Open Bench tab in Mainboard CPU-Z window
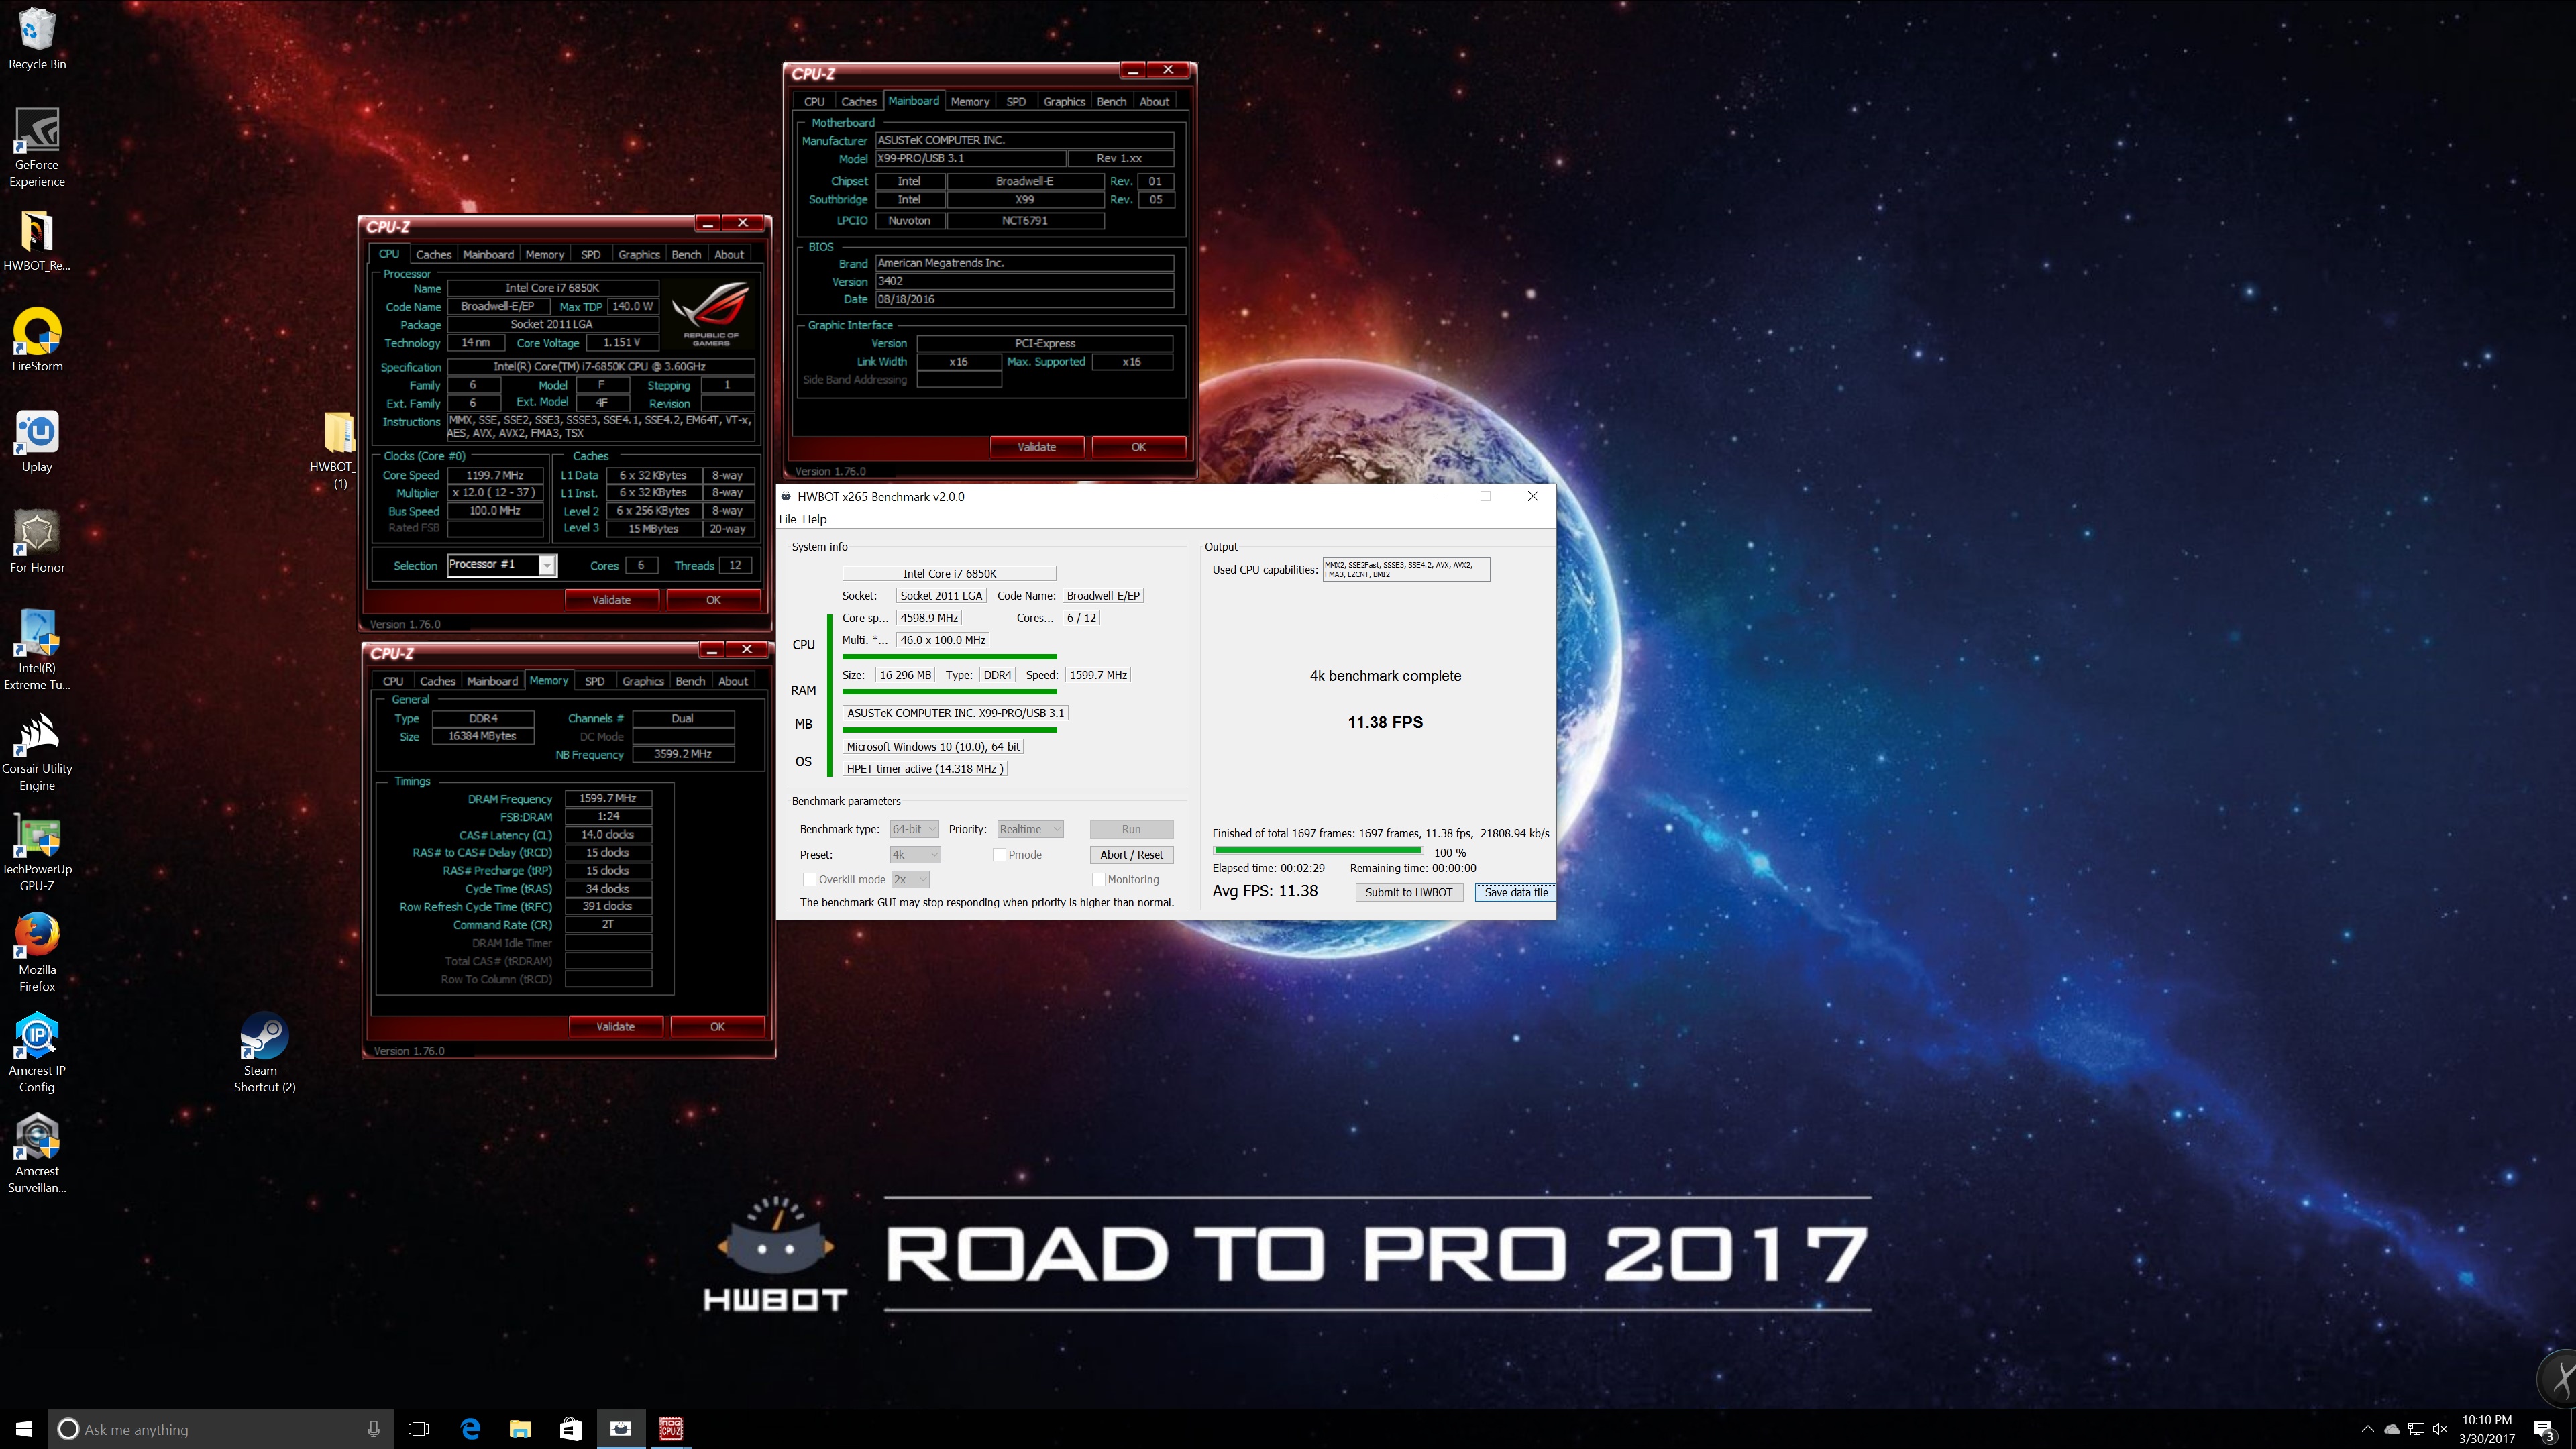The image size is (2576, 1449). click(1111, 102)
